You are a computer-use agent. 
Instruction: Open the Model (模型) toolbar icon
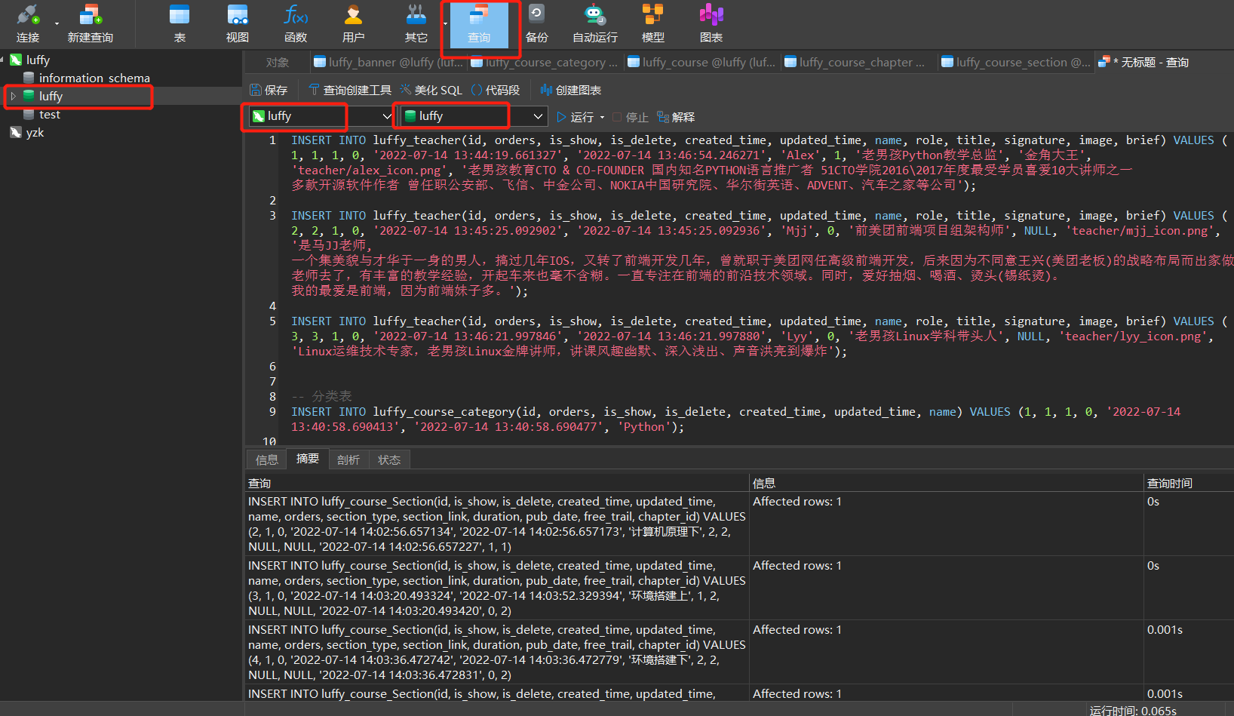pyautogui.click(x=652, y=24)
